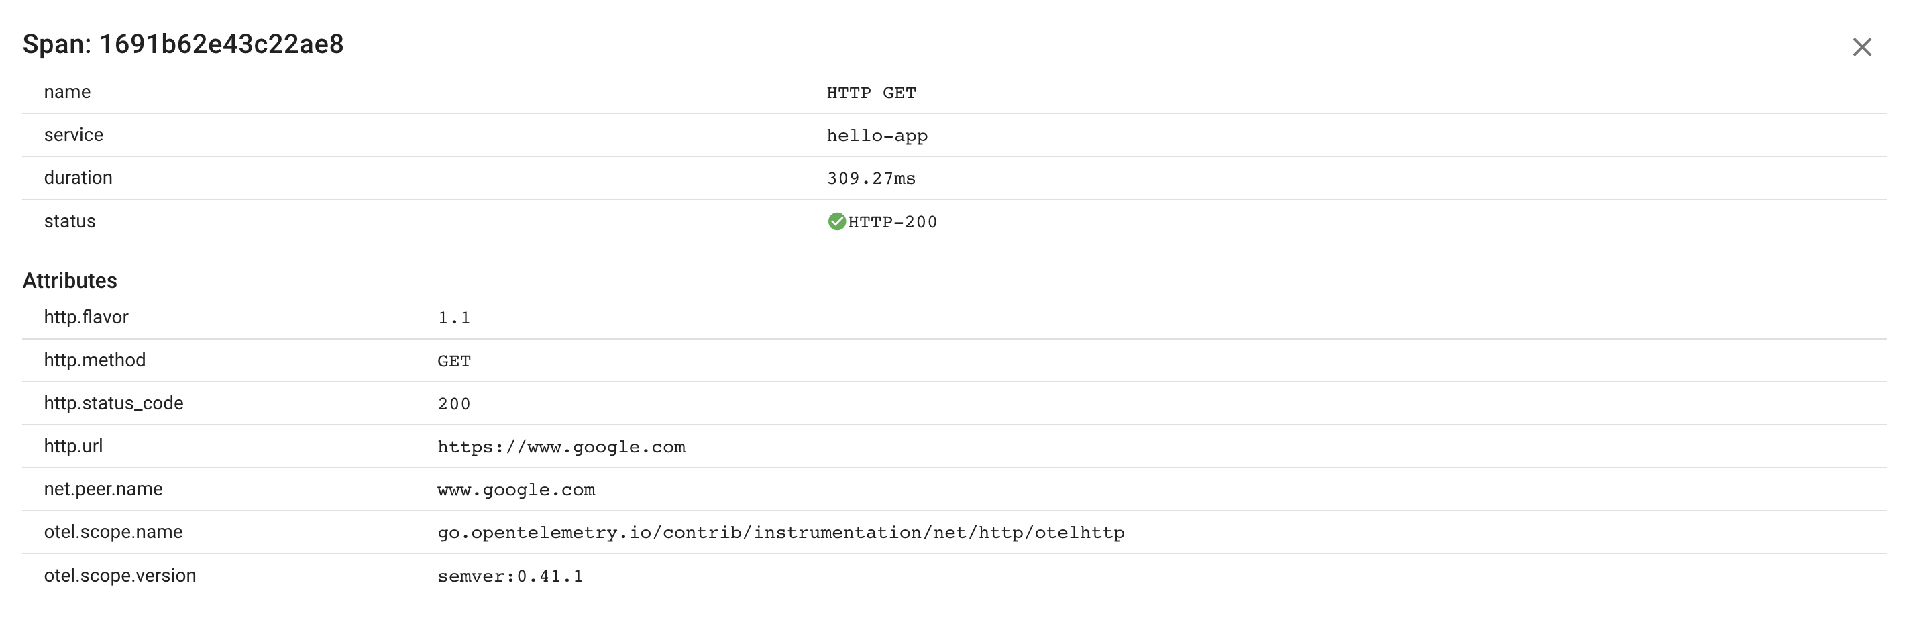Select the otel.scope.name instrumentation path
Screen dimensions: 1909x620
coord(781,533)
